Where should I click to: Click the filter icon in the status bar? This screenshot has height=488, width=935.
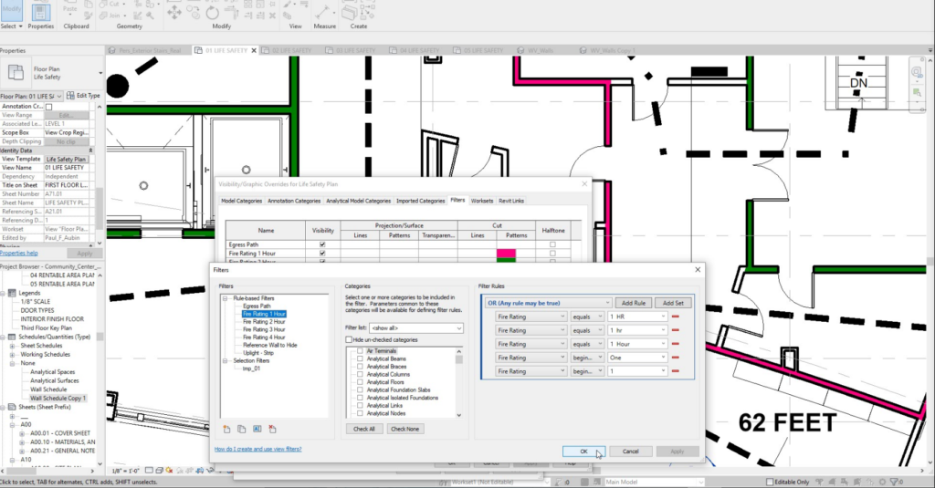pos(894,482)
